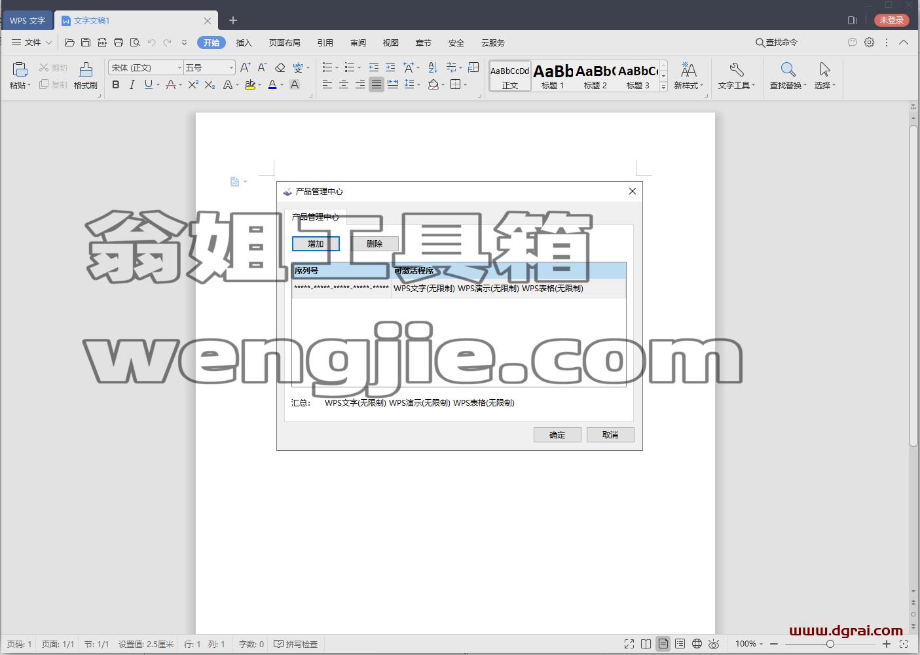Click the Paste icon
This screenshot has height=655, width=920.
20,69
